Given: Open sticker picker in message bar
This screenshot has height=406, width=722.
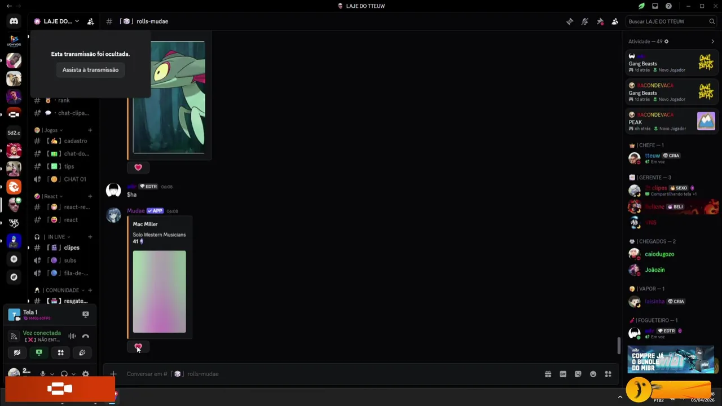Looking at the screenshot, I should click(578, 374).
